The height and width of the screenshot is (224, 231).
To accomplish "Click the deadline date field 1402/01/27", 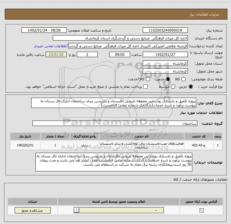I will pos(165,54).
